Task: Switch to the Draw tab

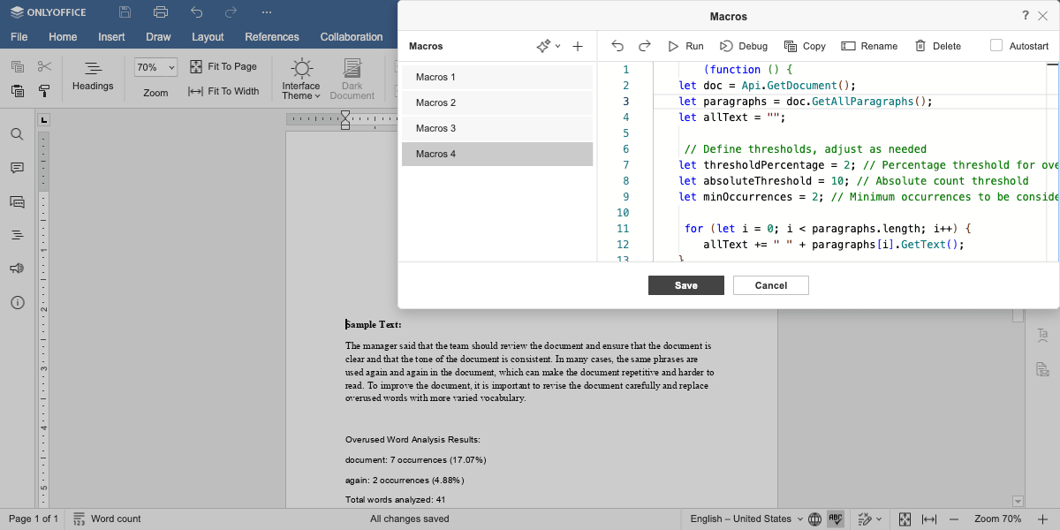Action: [x=158, y=37]
